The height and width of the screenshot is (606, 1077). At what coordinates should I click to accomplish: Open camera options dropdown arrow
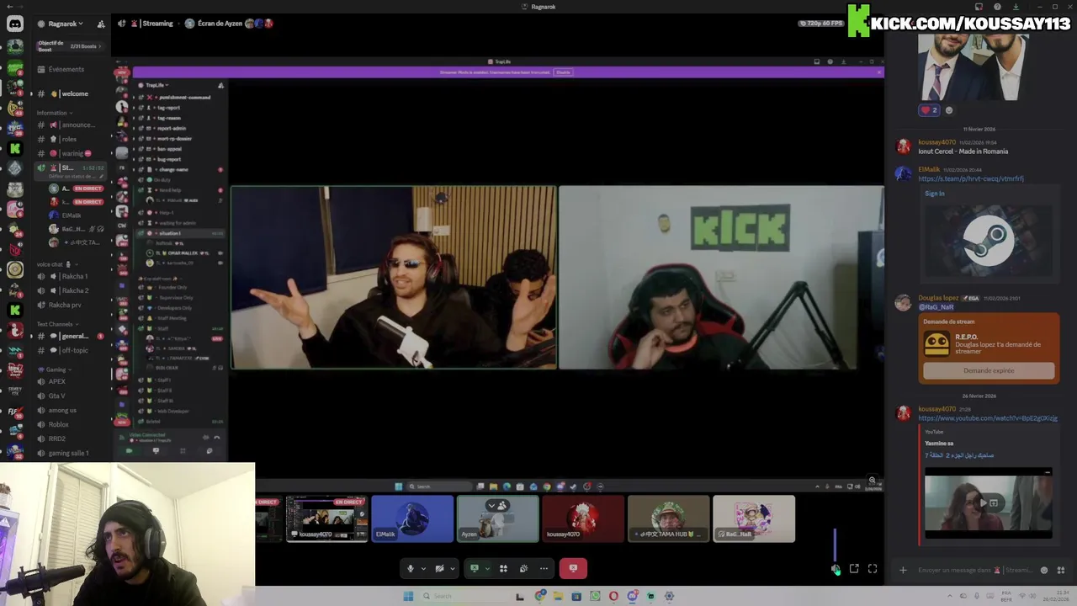coord(452,568)
